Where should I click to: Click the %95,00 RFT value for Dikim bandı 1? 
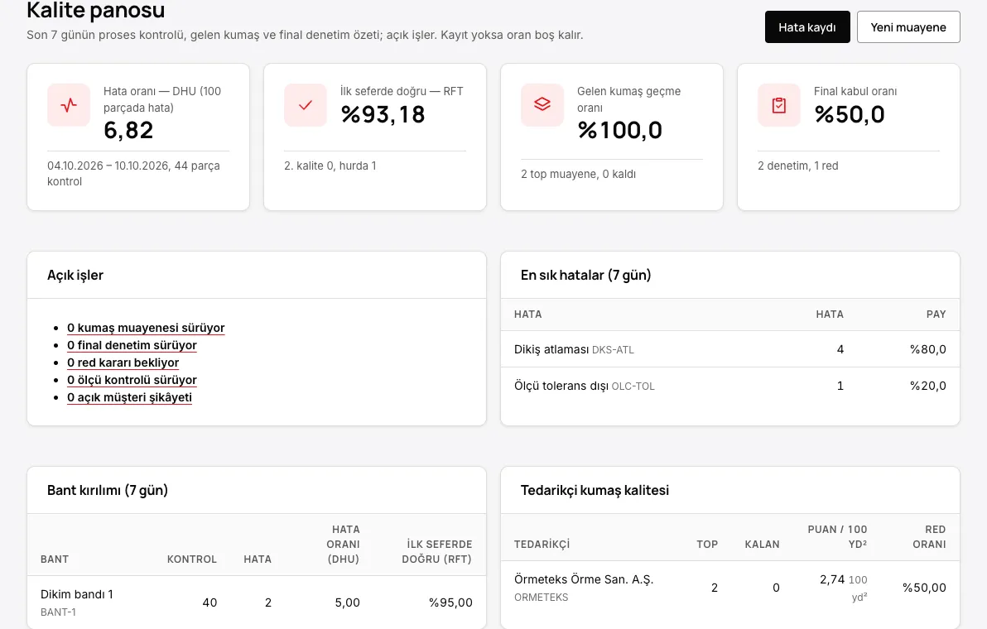coord(450,603)
